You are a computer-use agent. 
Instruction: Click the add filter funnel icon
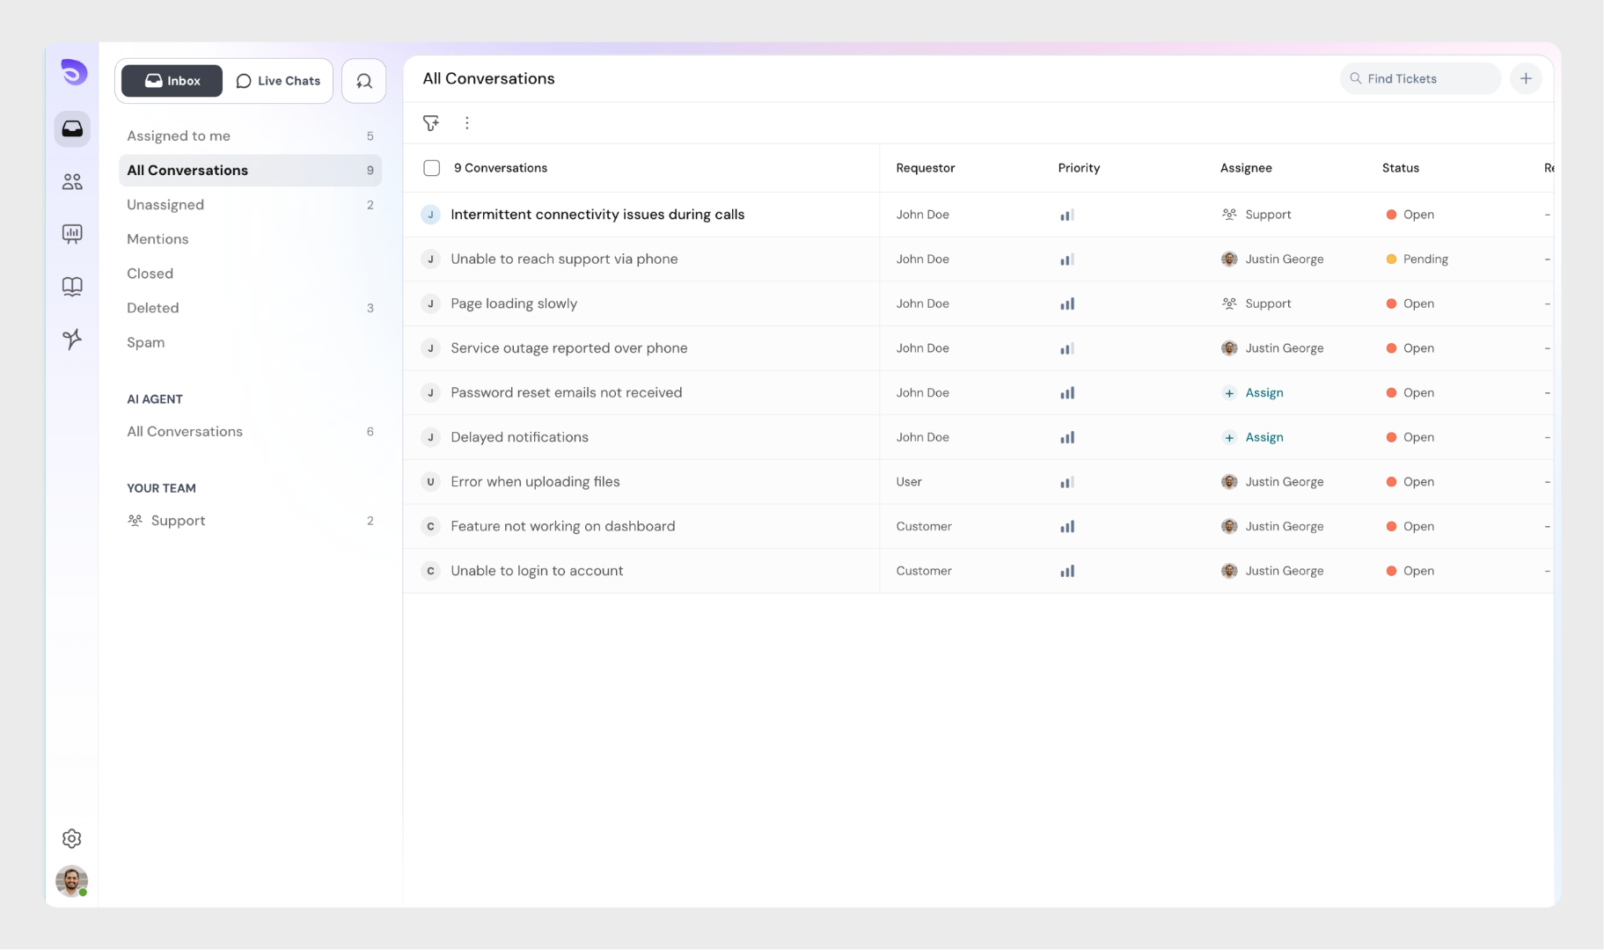pos(430,123)
